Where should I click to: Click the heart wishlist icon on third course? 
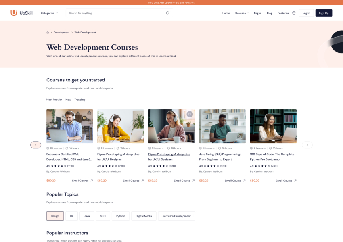coord(190,115)
